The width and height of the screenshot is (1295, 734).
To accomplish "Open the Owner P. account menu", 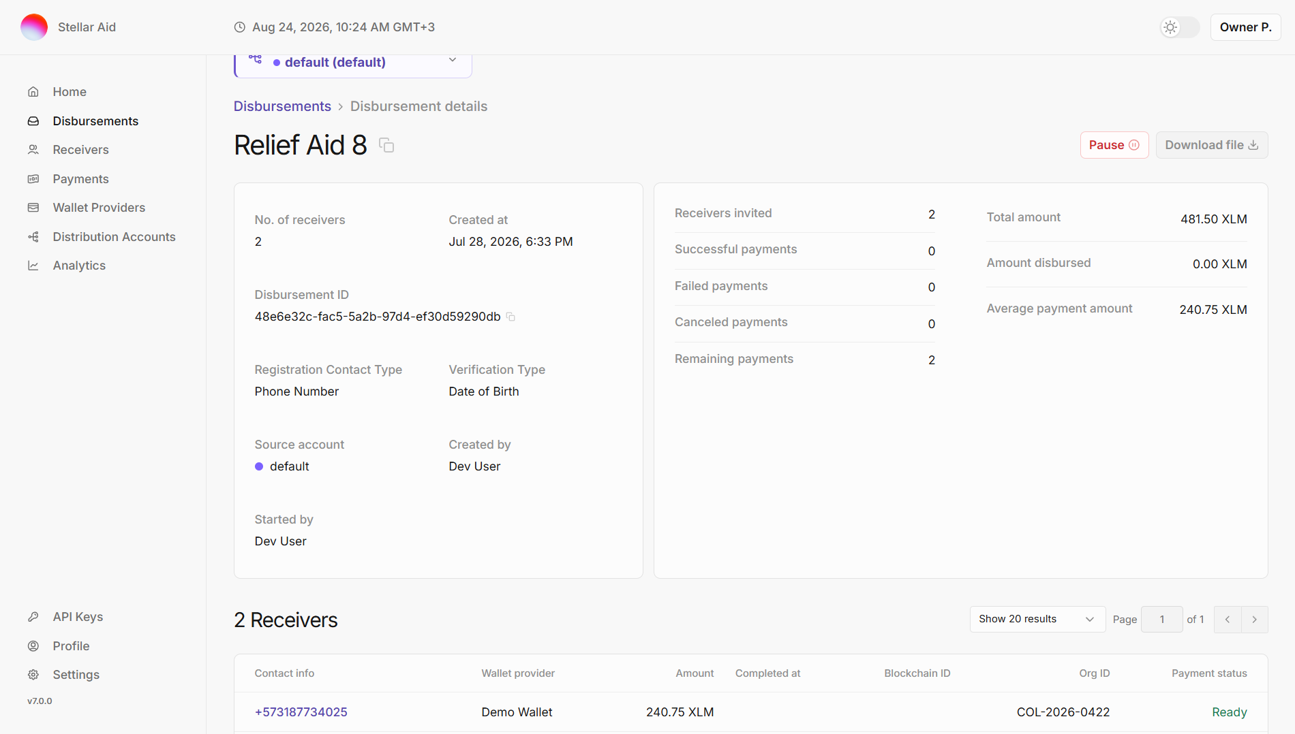I will pos(1245,27).
